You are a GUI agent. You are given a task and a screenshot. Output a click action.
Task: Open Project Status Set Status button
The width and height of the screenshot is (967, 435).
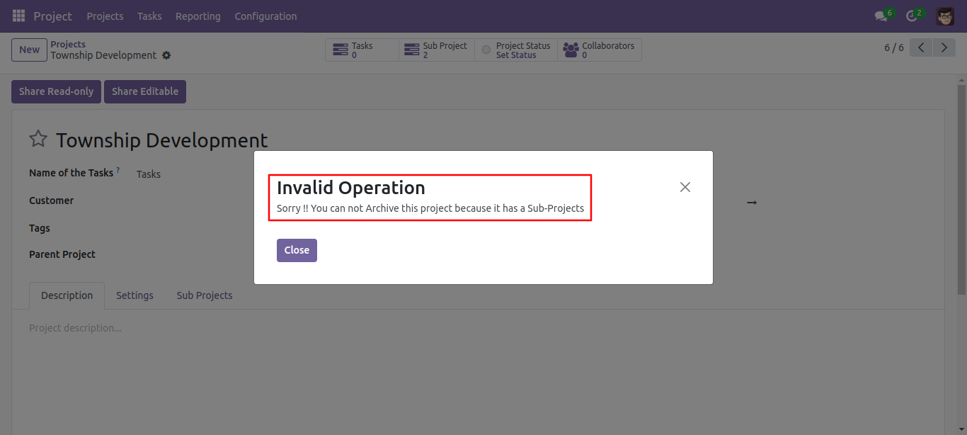(516, 50)
